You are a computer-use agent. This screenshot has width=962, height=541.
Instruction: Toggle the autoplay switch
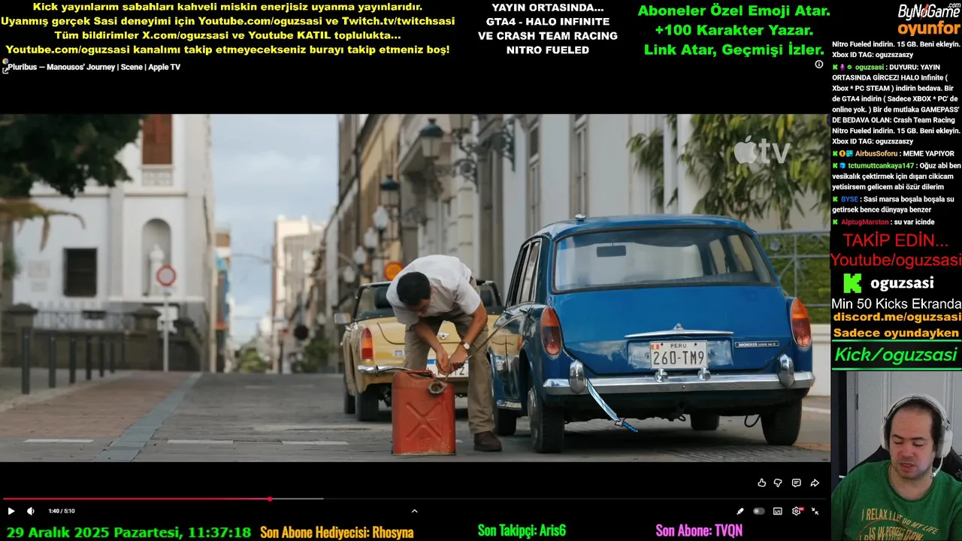pos(759,511)
